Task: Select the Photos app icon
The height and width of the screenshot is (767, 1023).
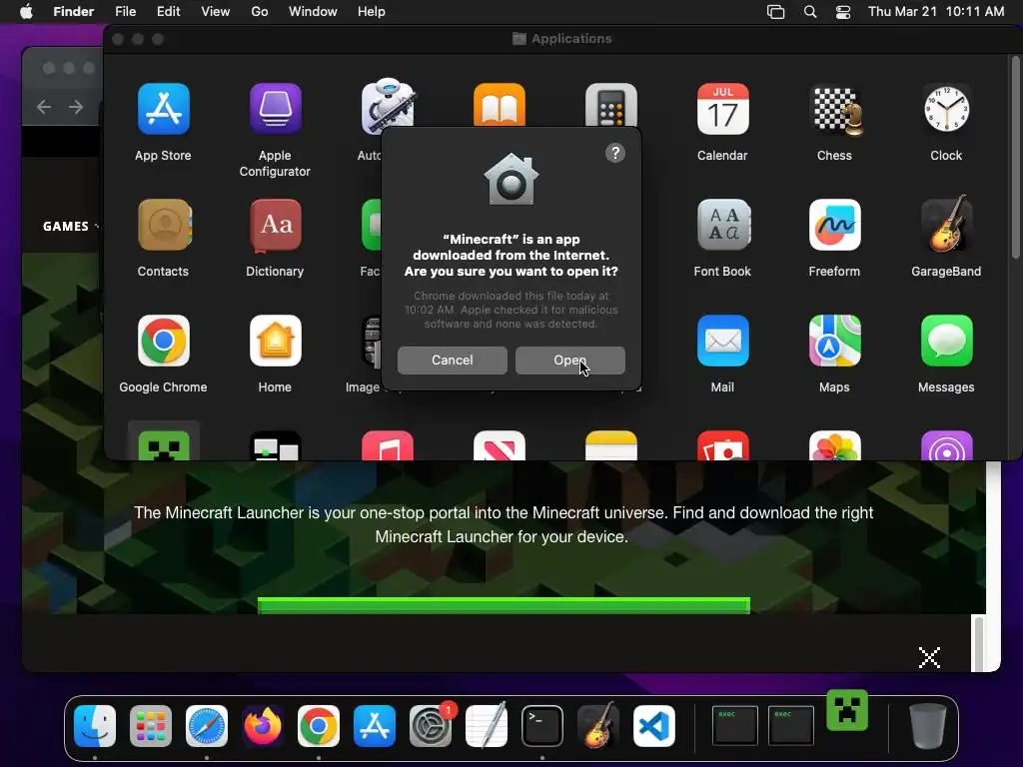Action: pos(834,445)
